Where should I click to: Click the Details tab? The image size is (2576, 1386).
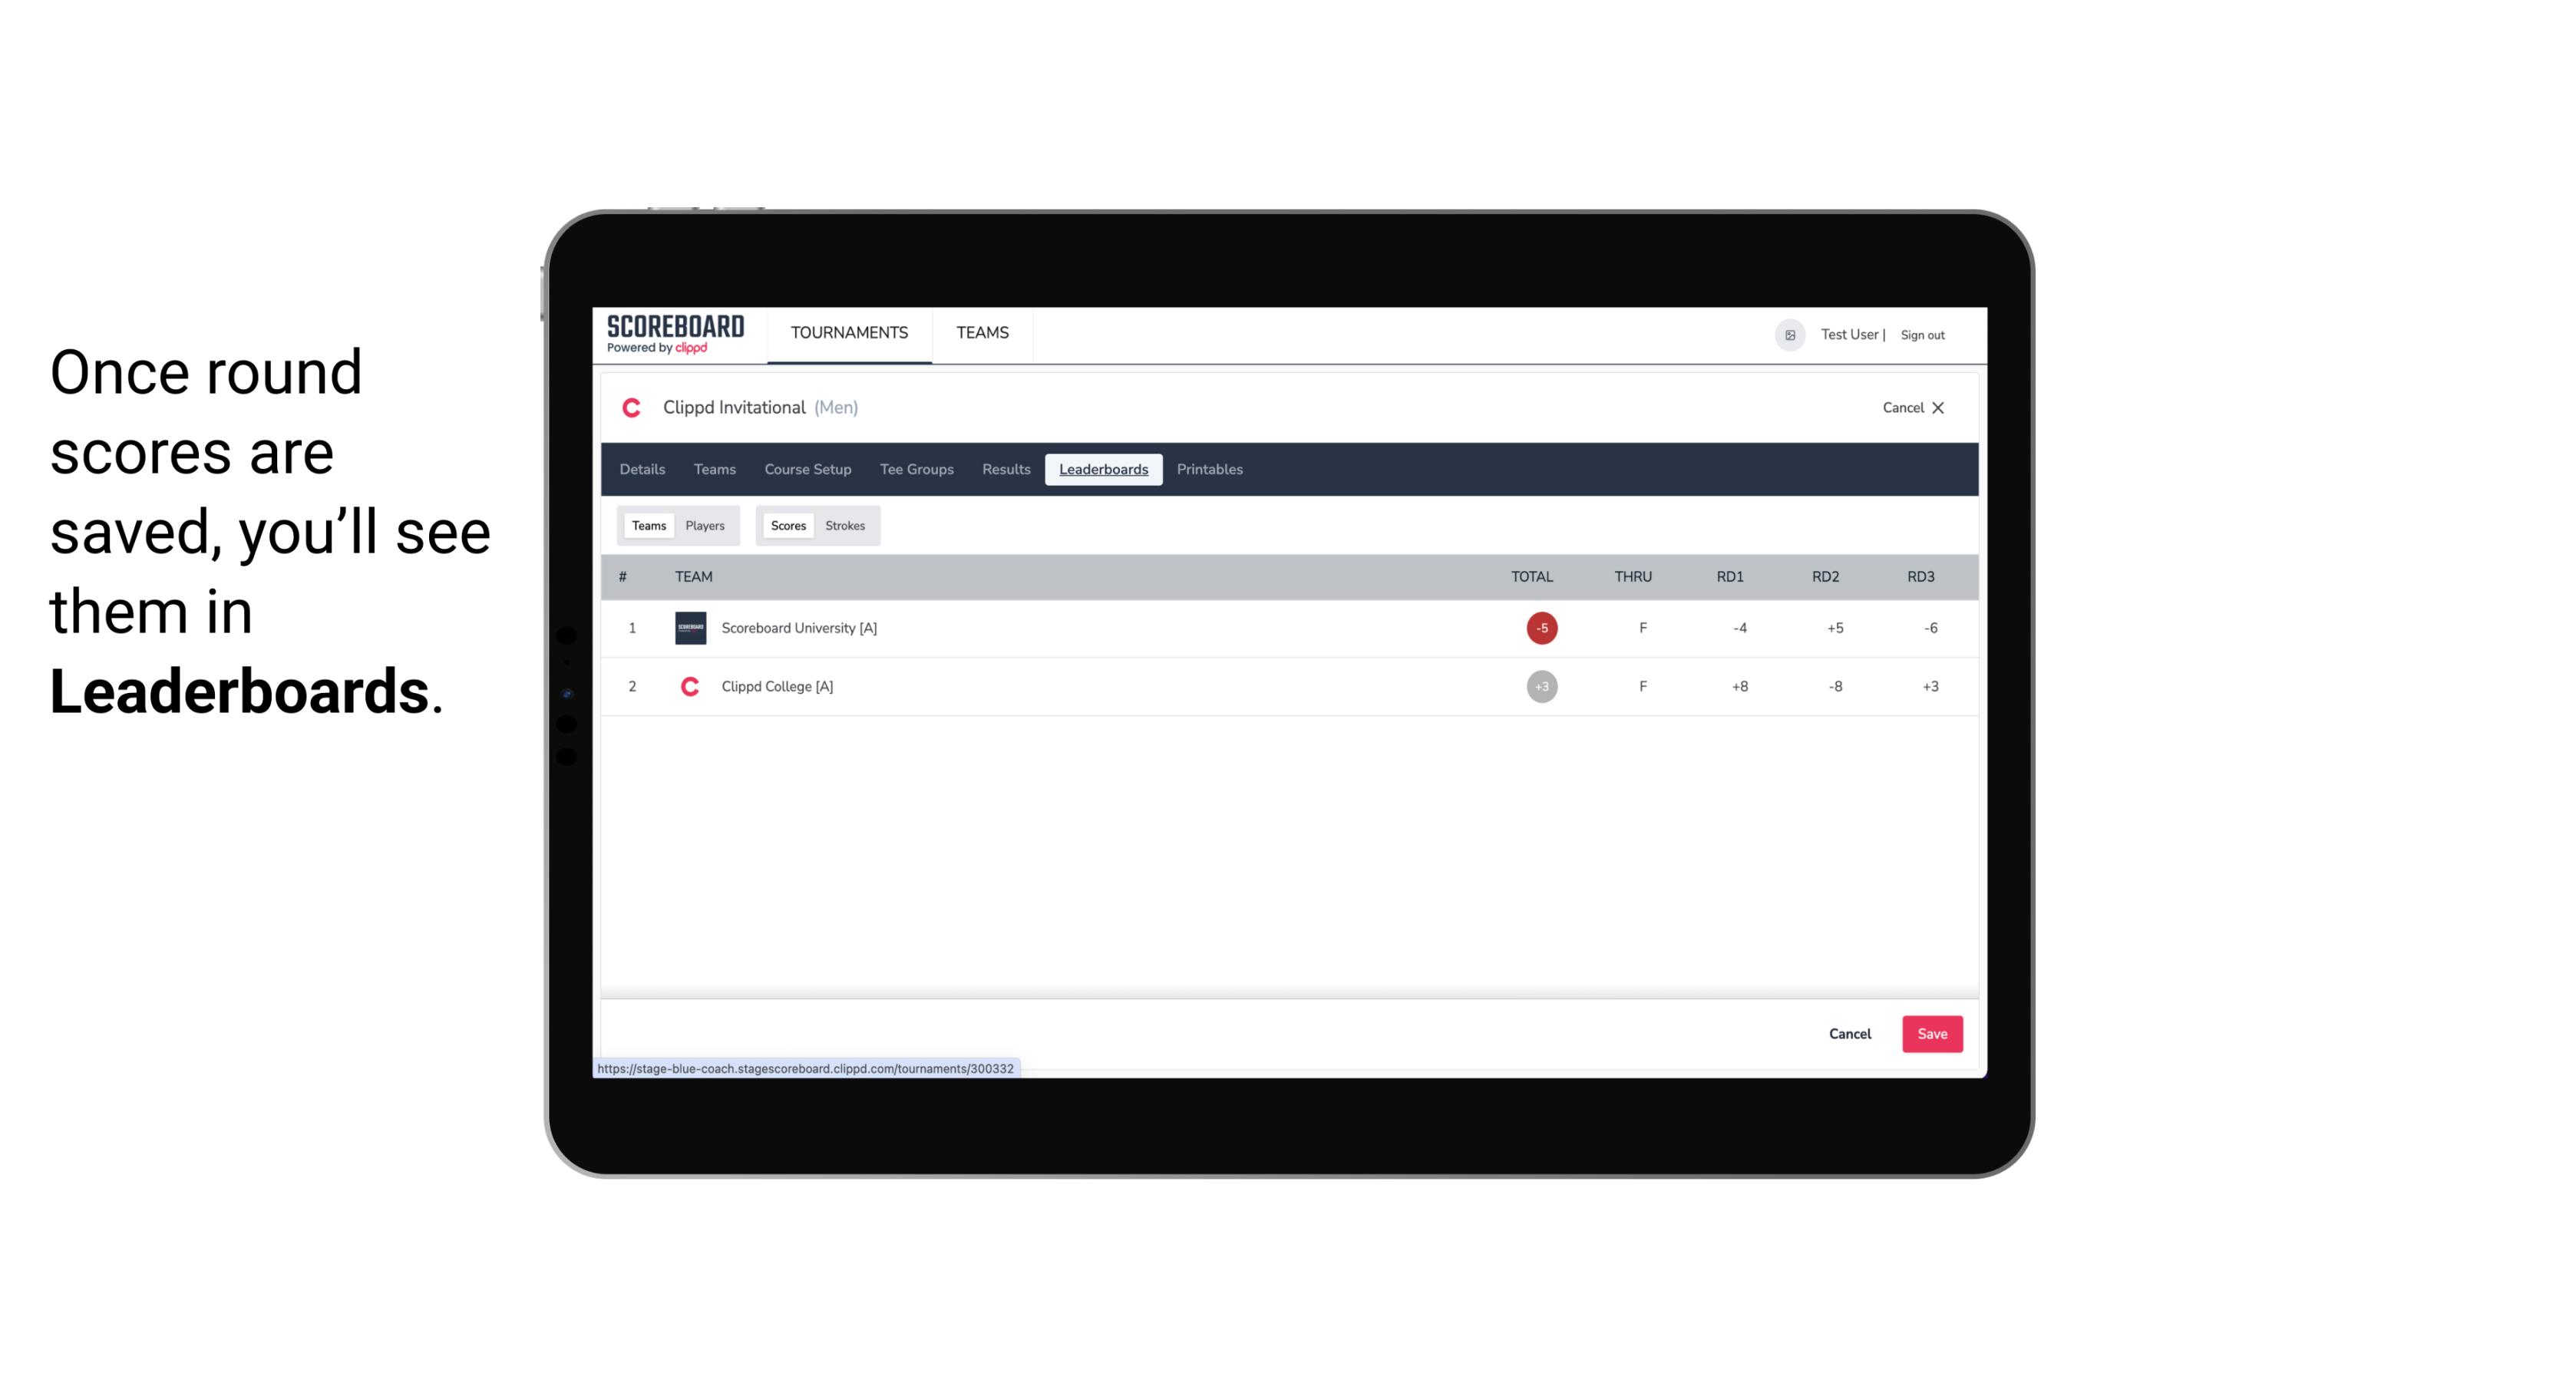pos(642,470)
